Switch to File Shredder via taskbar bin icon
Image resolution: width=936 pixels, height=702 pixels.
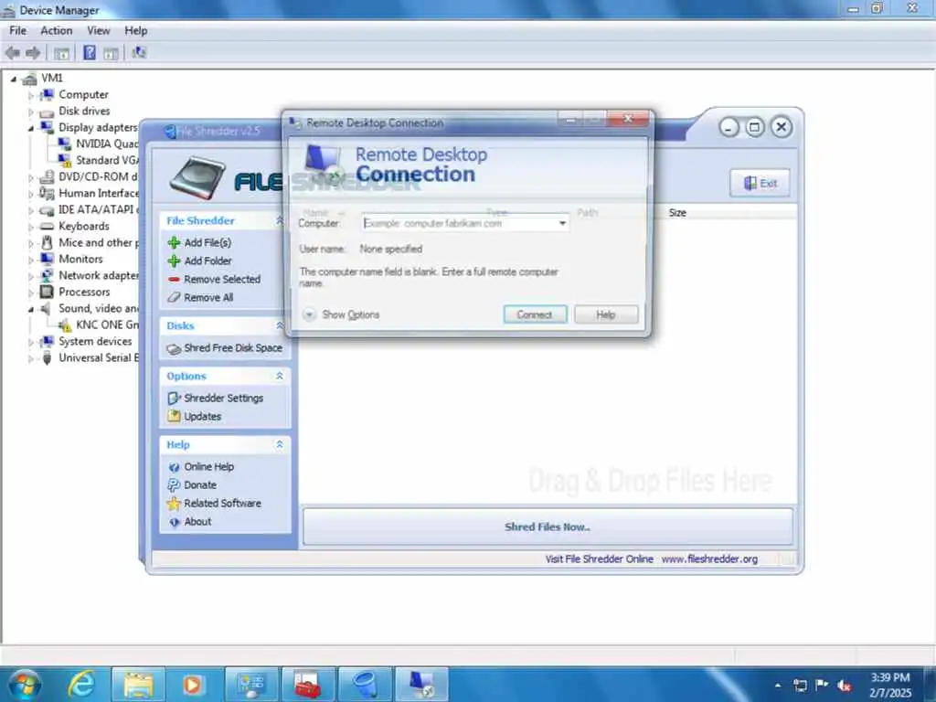(366, 684)
